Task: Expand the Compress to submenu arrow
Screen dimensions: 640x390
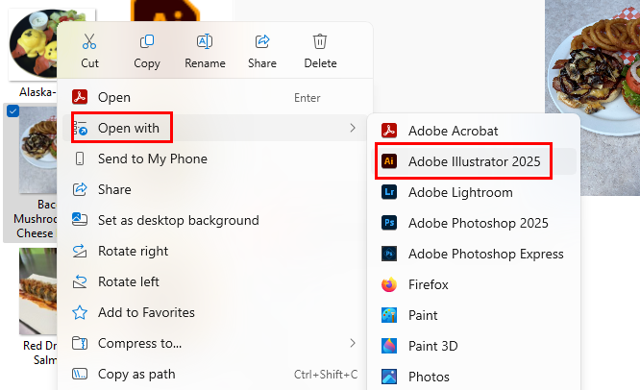Action: tap(353, 343)
